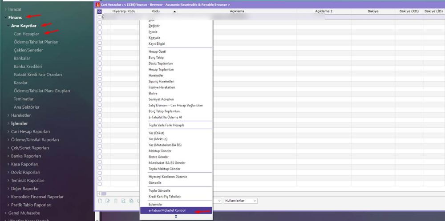445x221 pixels.
Task: Open Hareketler in the context menu
Action: coord(156,75)
